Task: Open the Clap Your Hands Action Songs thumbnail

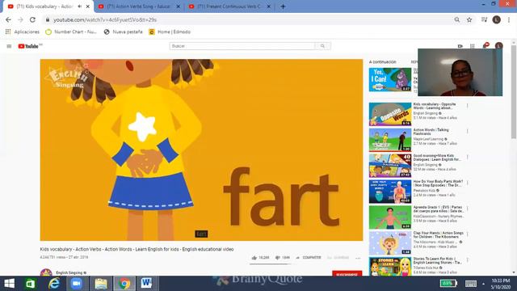Action: click(390, 243)
